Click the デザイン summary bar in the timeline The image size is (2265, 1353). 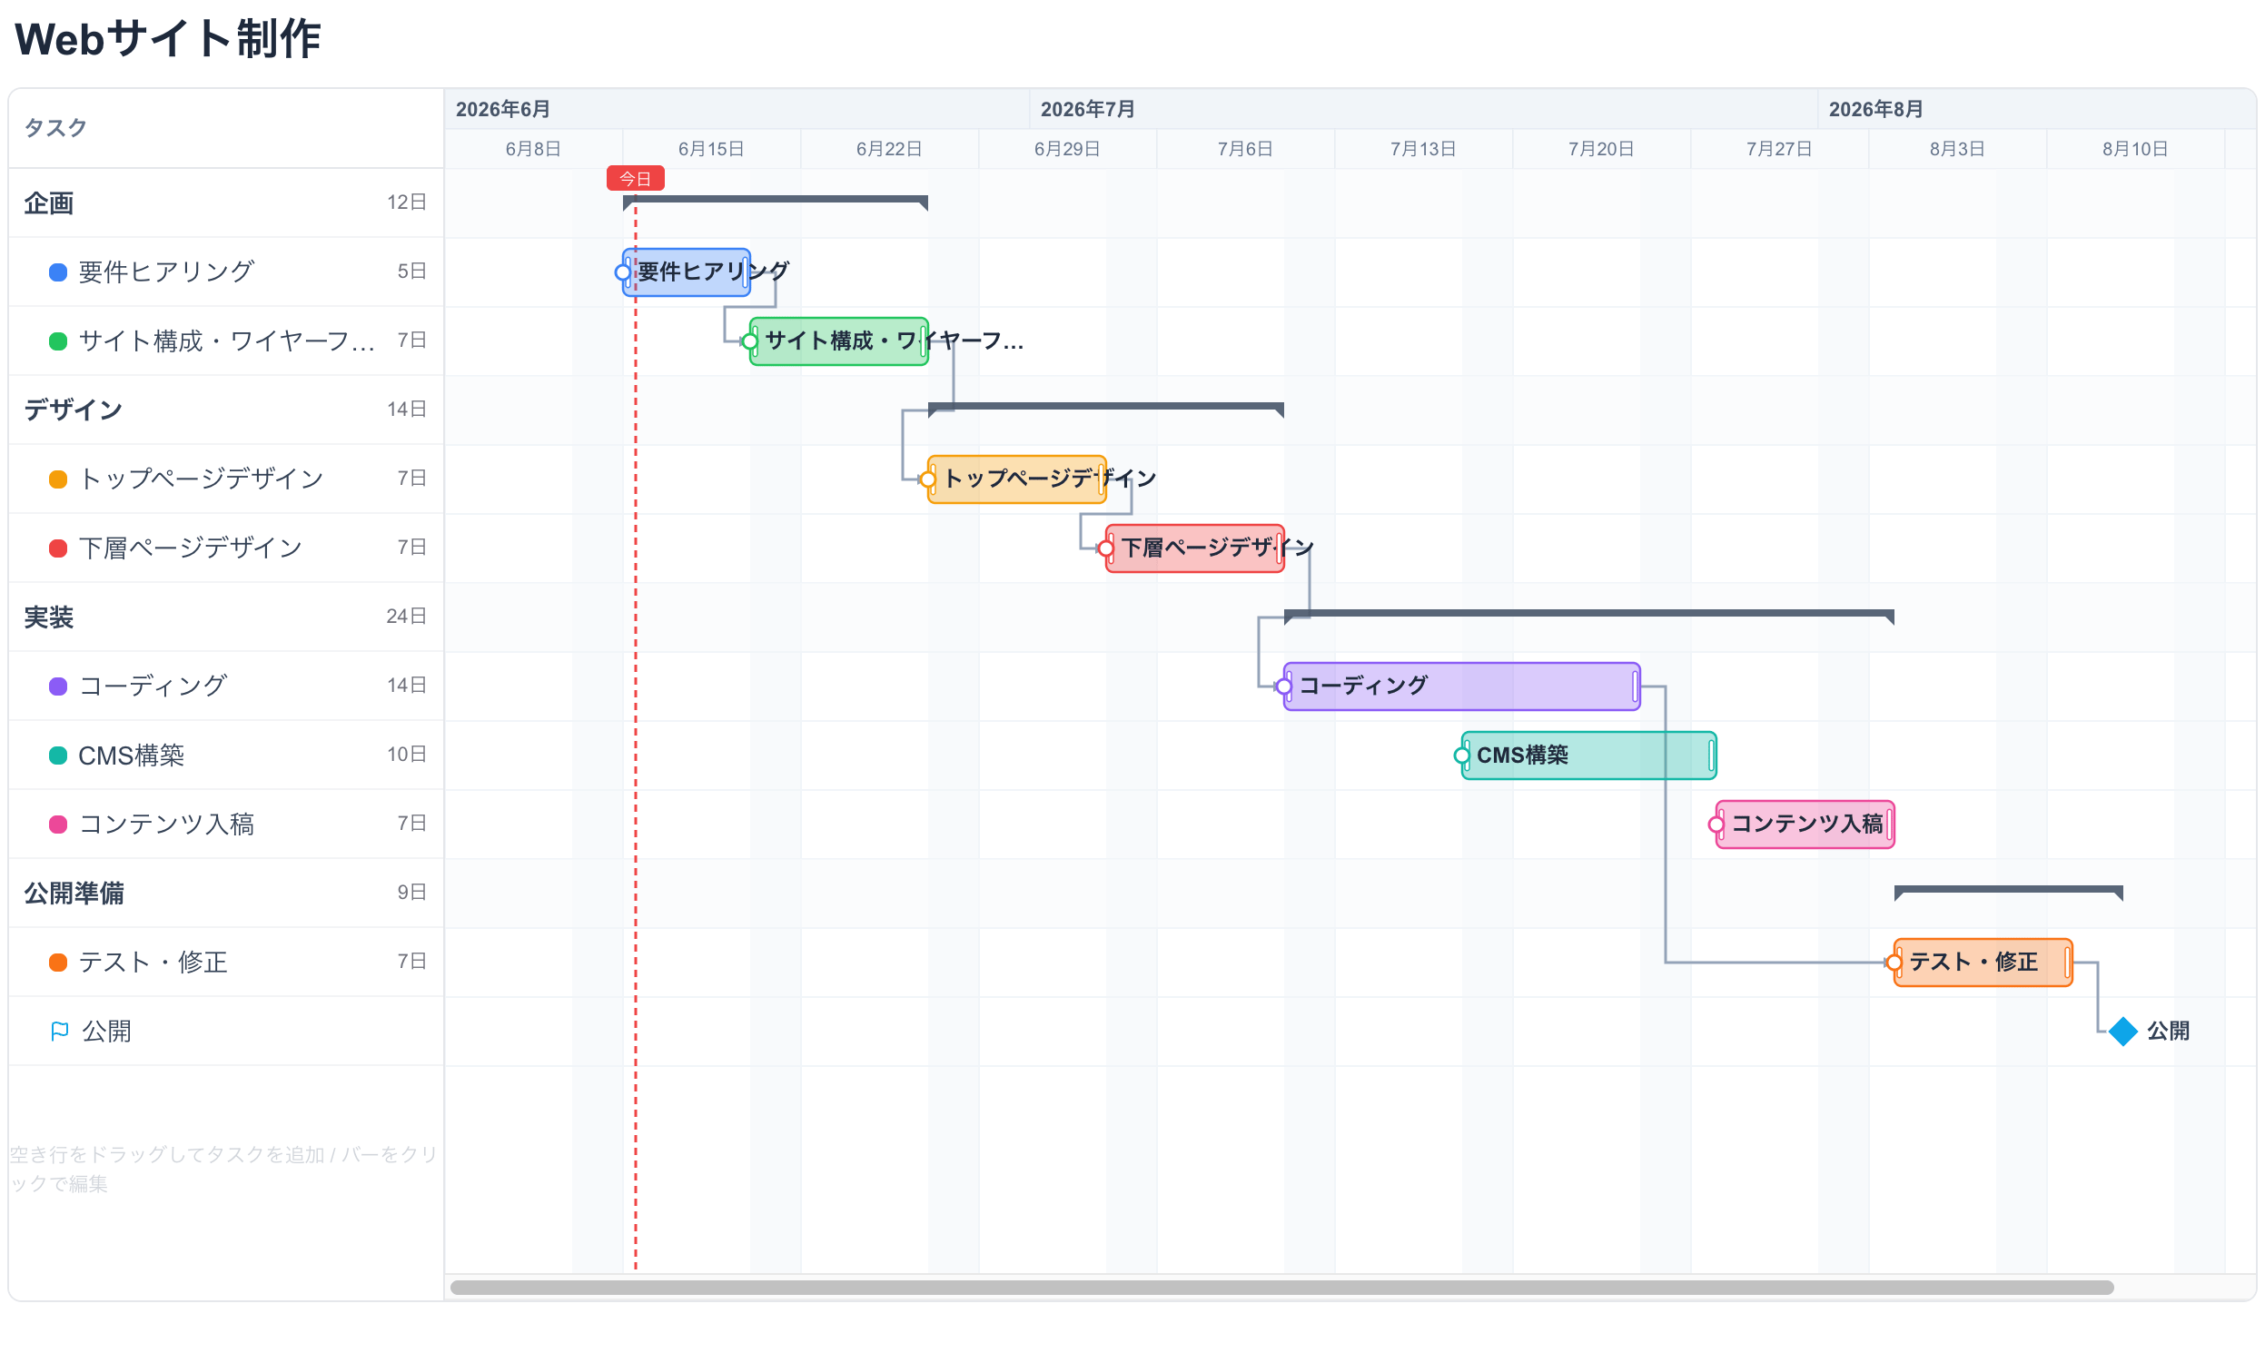(1105, 407)
